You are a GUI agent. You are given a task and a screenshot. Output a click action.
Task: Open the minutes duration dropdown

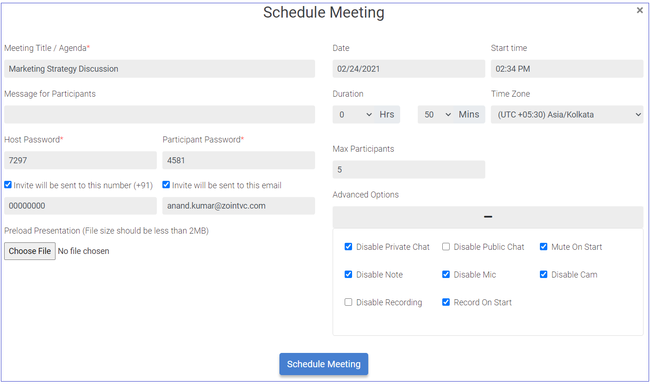pos(436,114)
